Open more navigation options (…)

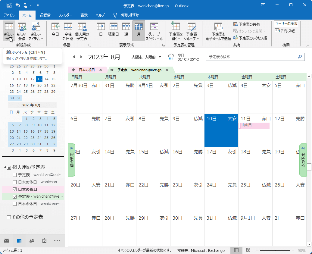click(57, 241)
